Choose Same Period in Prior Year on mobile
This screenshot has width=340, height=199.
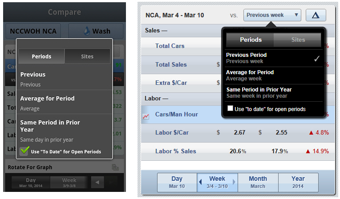click(65, 131)
